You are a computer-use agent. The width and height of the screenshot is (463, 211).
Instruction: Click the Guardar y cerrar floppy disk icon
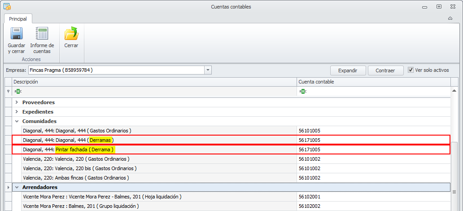point(17,33)
